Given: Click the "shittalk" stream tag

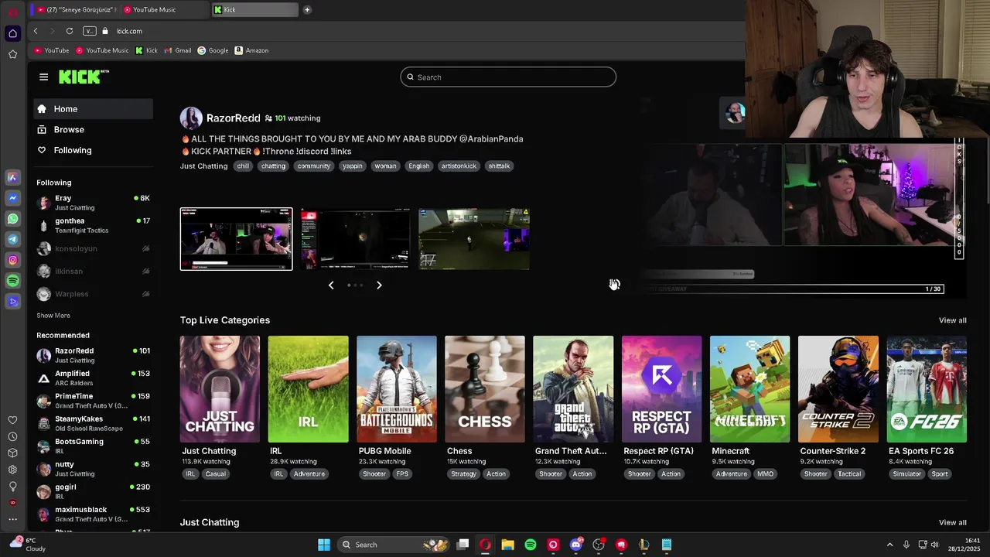Looking at the screenshot, I should [499, 166].
